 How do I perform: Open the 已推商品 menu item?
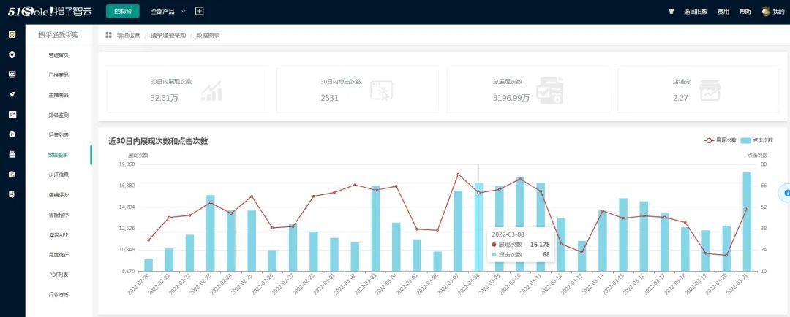tap(59, 75)
